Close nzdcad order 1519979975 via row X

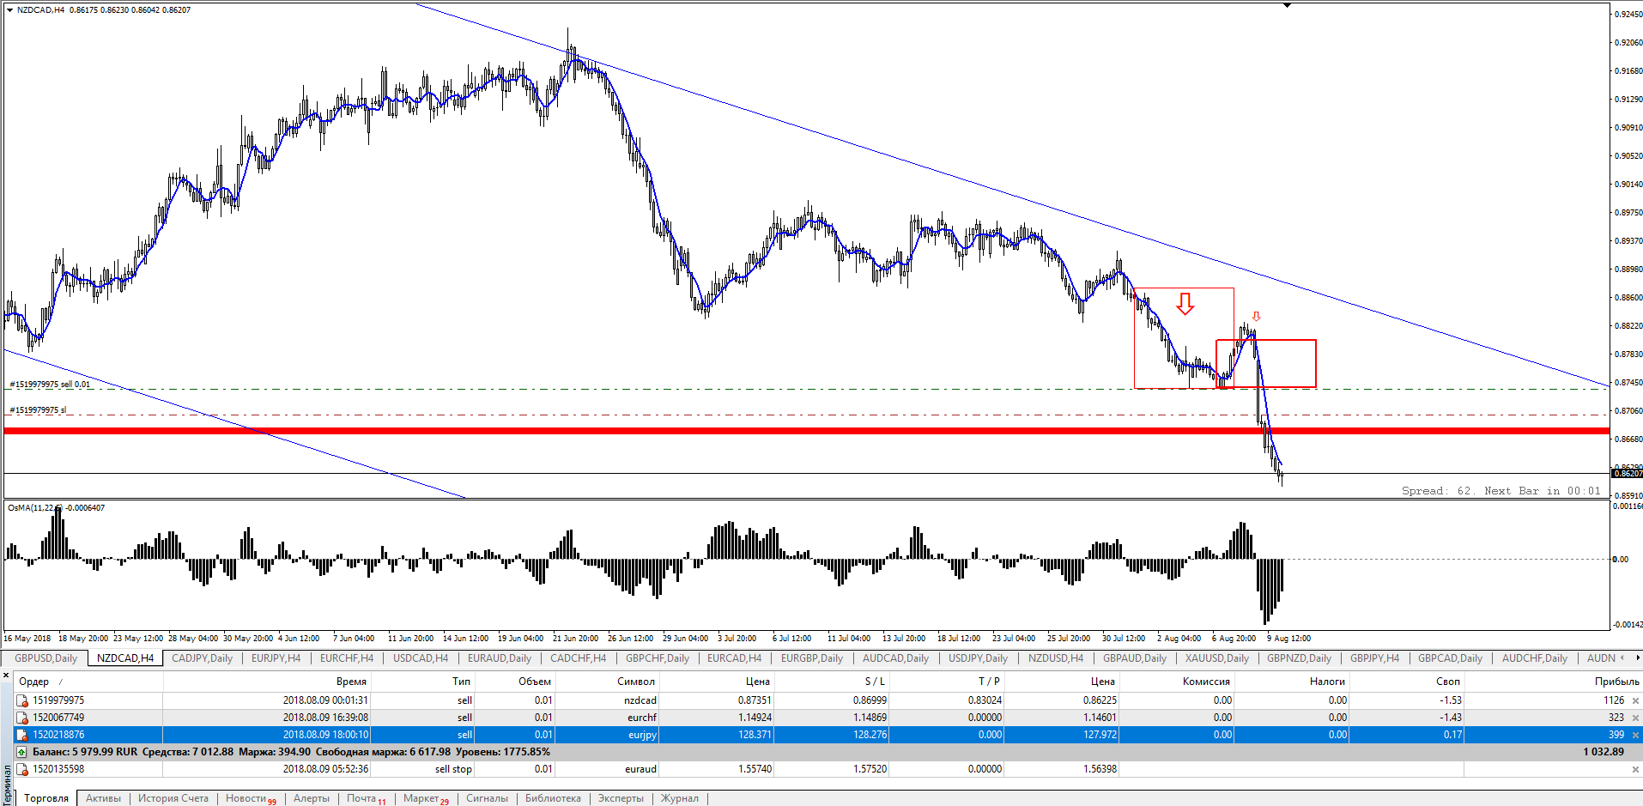[1635, 701]
